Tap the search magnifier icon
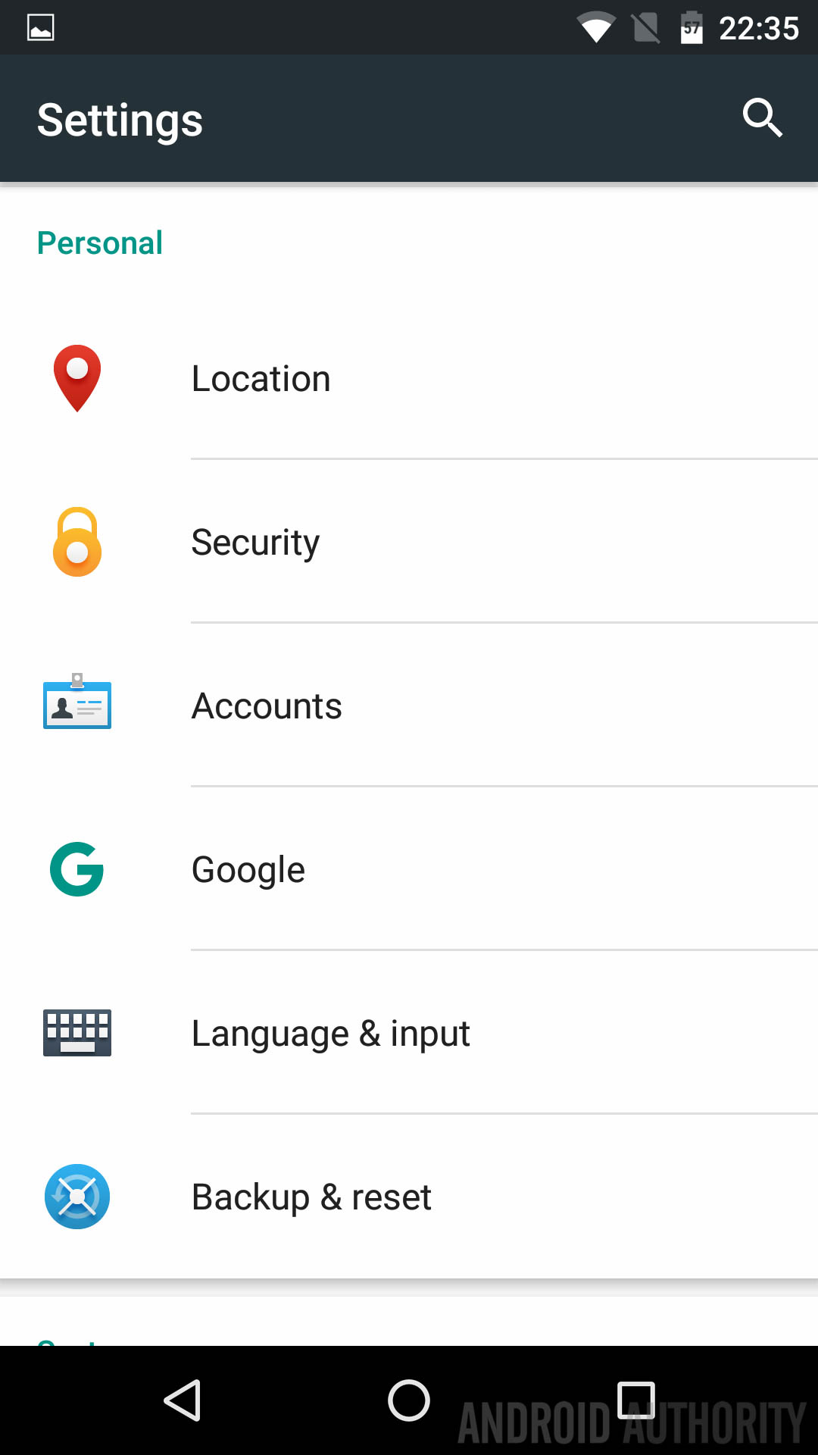Screen dimensions: 818x1455 coord(762,118)
